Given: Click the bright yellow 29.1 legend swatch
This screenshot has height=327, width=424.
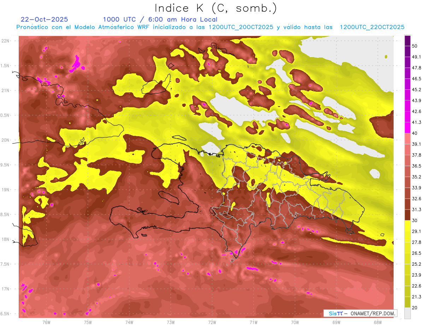Looking at the screenshot, I should point(407,226).
